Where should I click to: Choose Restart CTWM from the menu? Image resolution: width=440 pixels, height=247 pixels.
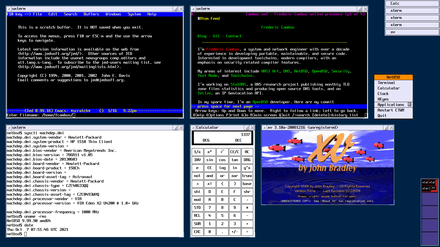tap(394, 110)
